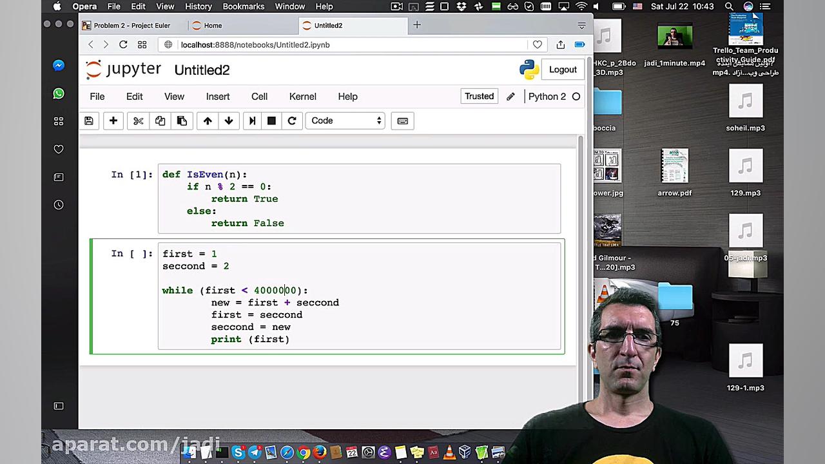825x464 pixels.
Task: Insert a new cell below with plus icon
Action: coord(113,121)
